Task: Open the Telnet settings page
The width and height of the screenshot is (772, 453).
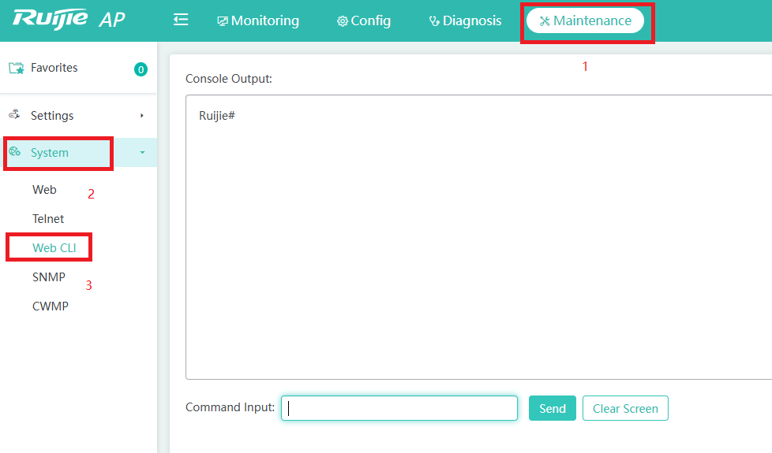Action: pos(48,219)
